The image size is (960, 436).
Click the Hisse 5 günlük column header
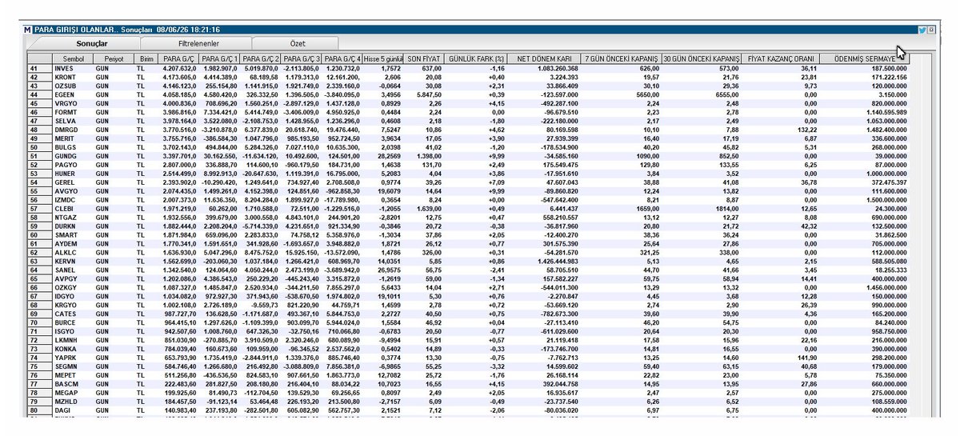click(382, 59)
